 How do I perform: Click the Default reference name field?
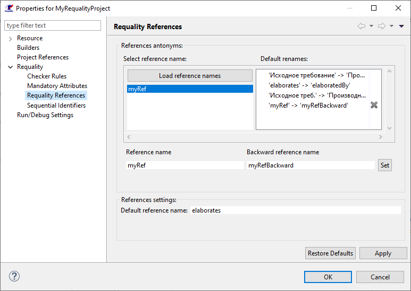[x=296, y=210]
